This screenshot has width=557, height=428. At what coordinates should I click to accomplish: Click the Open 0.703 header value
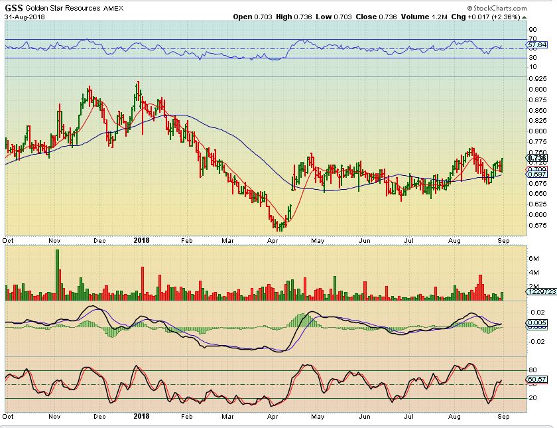coord(247,17)
